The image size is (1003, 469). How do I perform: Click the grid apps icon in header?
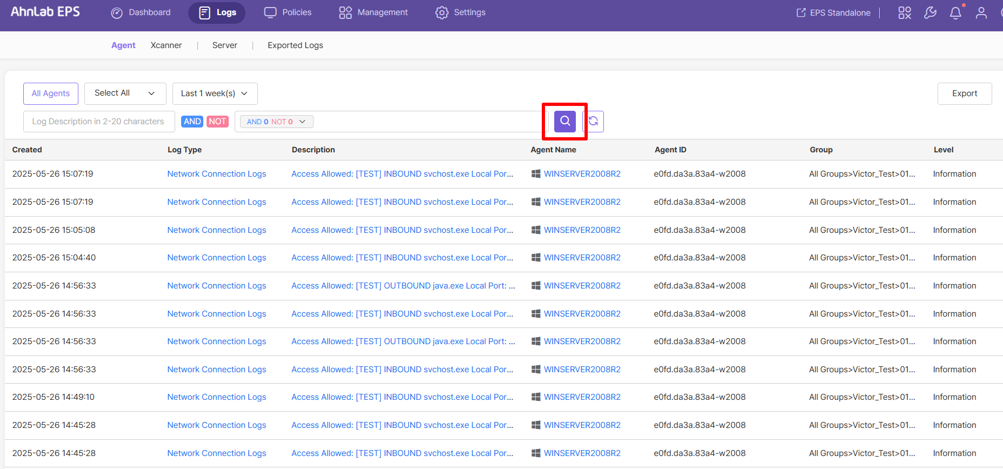pyautogui.click(x=905, y=12)
